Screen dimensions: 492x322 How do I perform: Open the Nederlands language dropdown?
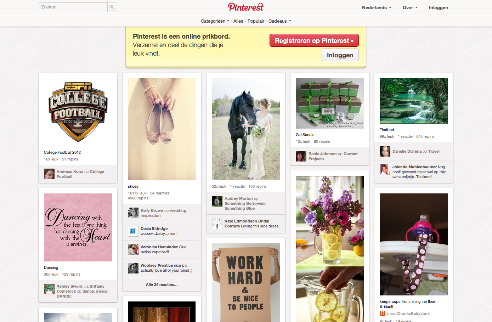point(377,7)
